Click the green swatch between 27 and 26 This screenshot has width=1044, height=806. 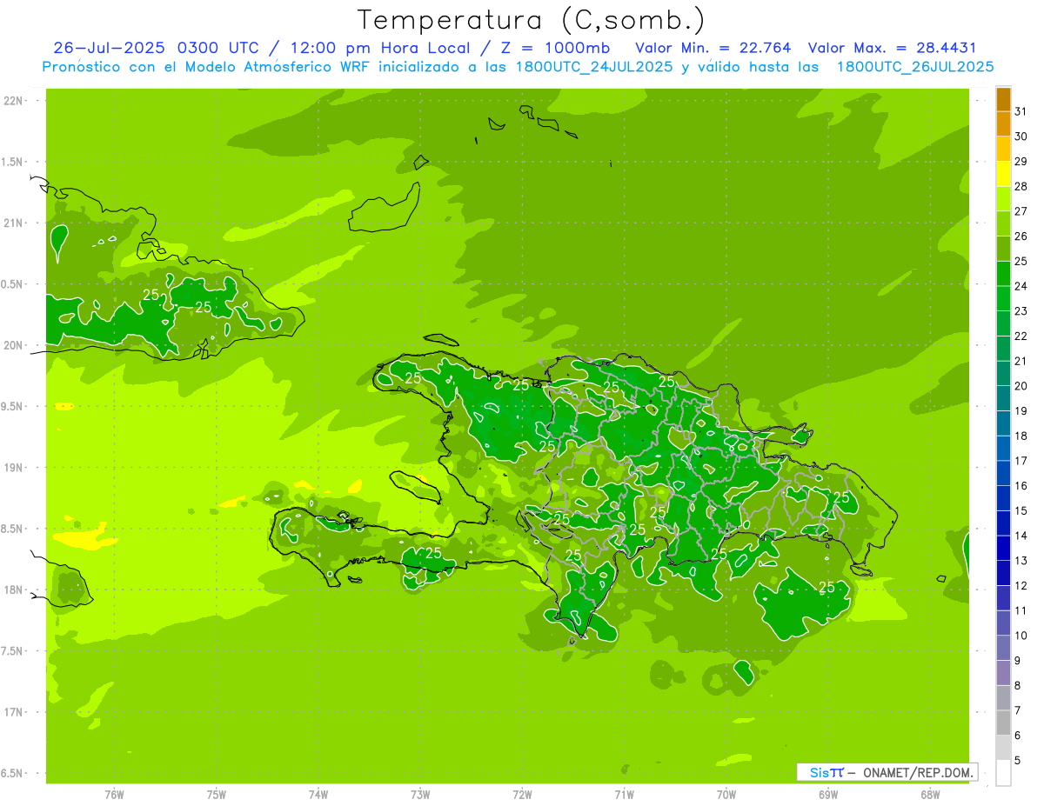pos(1004,223)
